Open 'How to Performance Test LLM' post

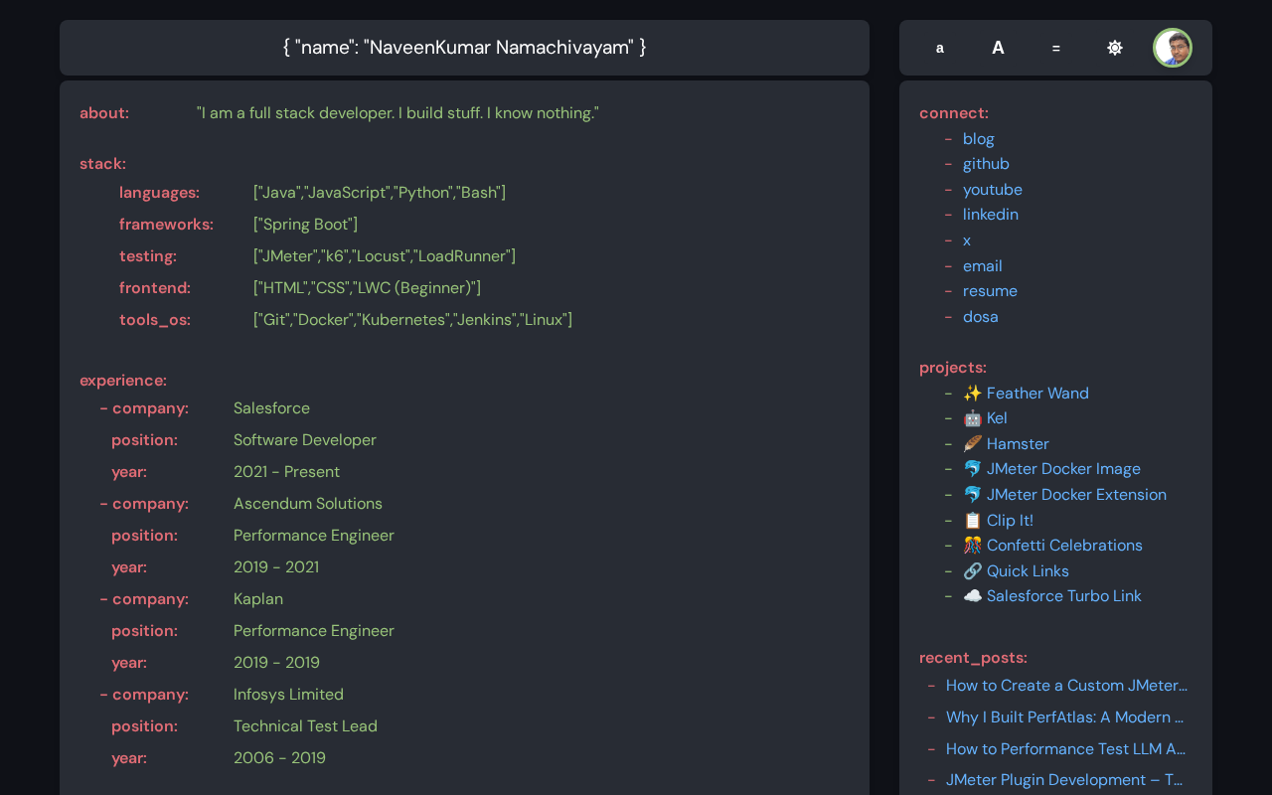click(1065, 749)
